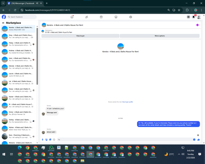Open the Ashley conversation in list

point(18,121)
